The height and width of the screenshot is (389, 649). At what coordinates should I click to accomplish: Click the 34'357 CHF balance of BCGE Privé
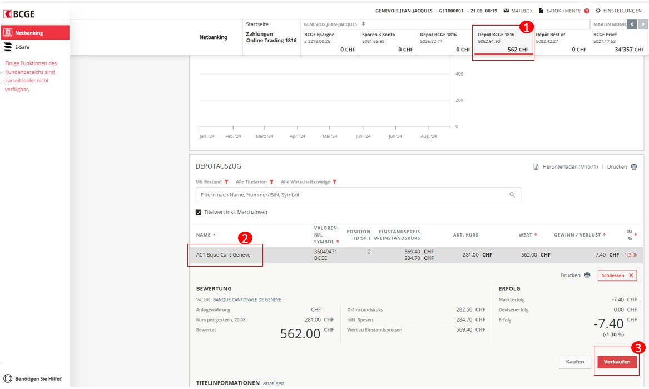tap(629, 50)
